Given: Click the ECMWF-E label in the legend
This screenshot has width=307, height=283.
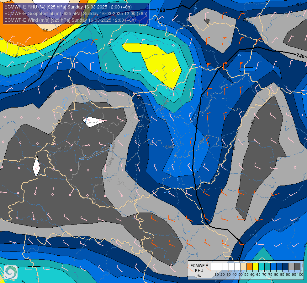Looking at the screenshot, I should click(199, 266).
